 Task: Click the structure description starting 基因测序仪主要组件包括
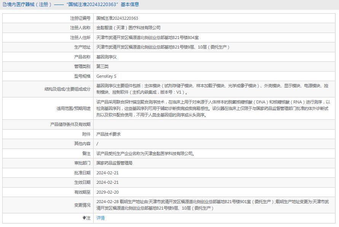212,89
